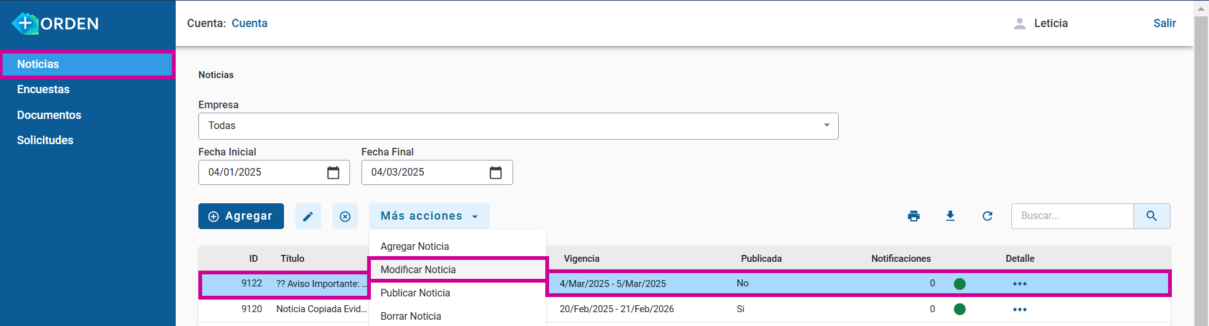Expand the Empresa dropdown
1209x326 pixels.
pos(826,126)
